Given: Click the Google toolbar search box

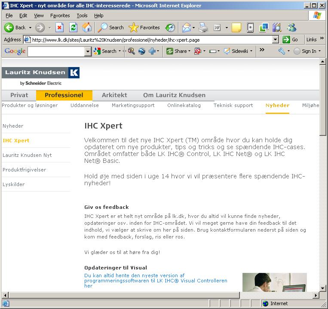Looking at the screenshot, I should pos(56,51).
